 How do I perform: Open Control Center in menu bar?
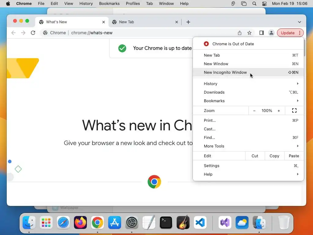(264, 4)
